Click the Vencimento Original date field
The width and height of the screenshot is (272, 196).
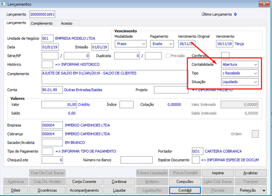pos(187,44)
